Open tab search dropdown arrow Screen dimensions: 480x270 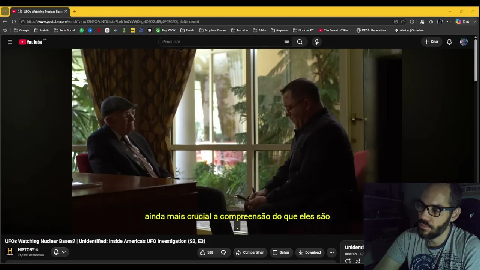pyautogui.click(x=5, y=12)
